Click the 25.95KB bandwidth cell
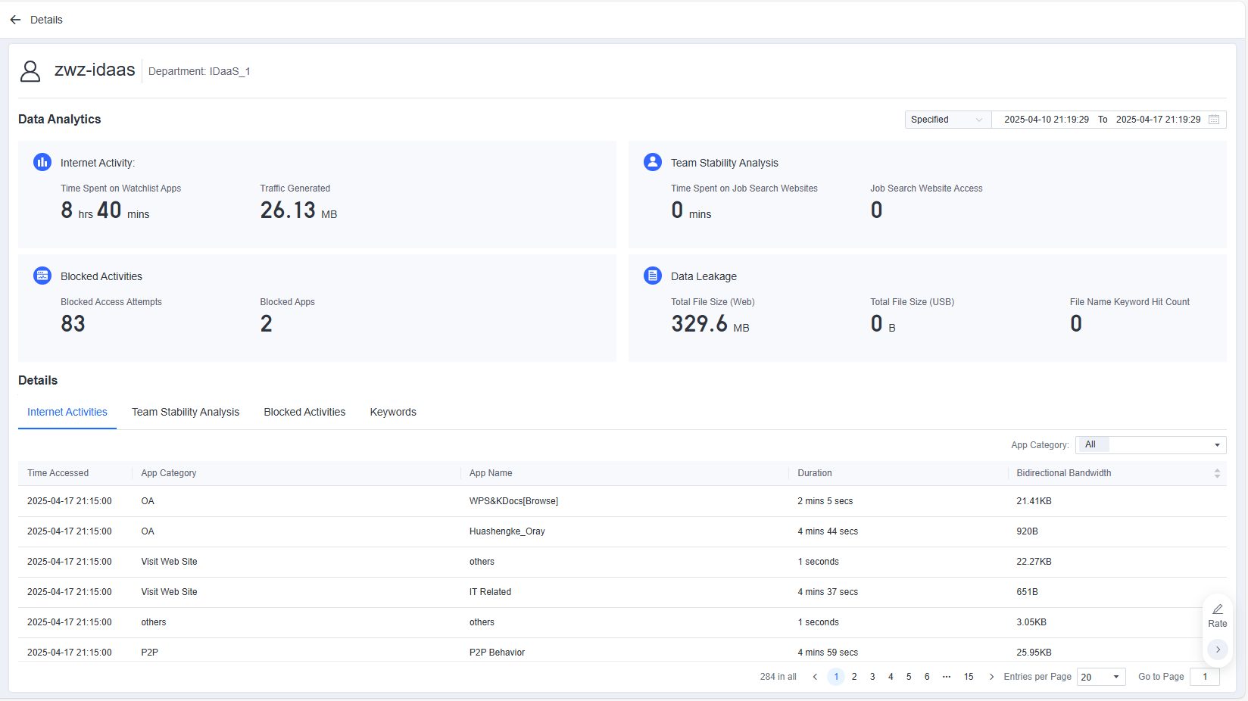 [x=1034, y=653]
